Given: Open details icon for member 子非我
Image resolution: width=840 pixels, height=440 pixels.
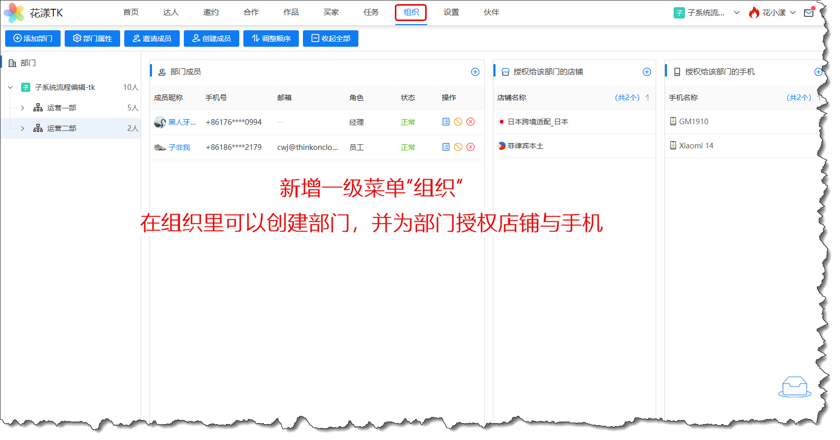Looking at the screenshot, I should coord(446,147).
